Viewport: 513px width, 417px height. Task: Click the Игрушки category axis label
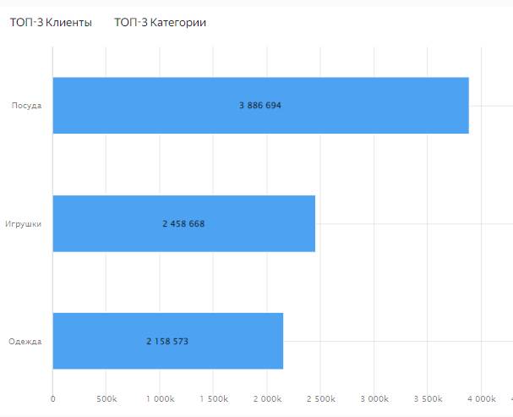24,223
